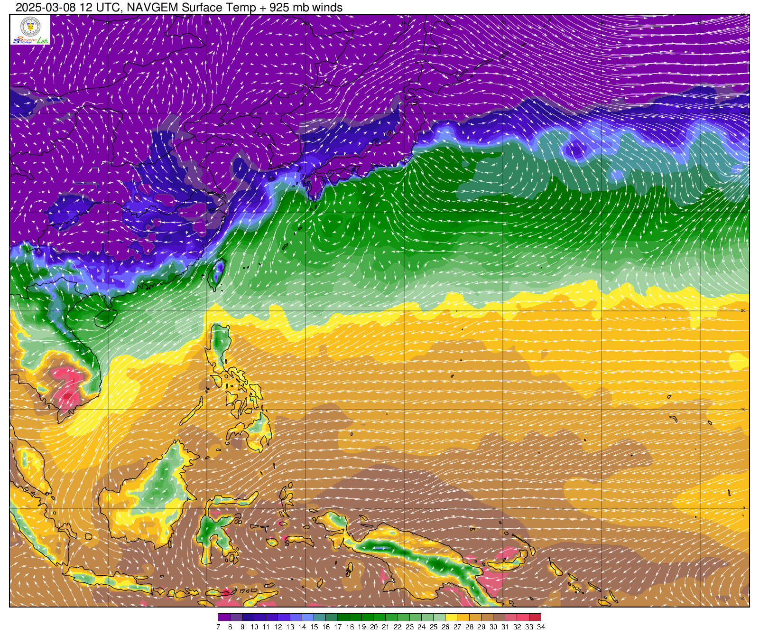
Task: Click the swatch between 11 and 12
Action: point(272,617)
